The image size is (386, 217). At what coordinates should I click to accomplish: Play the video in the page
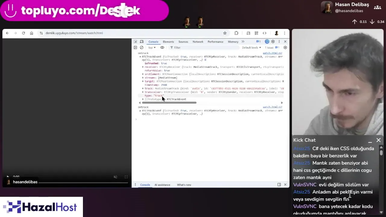click(8, 177)
